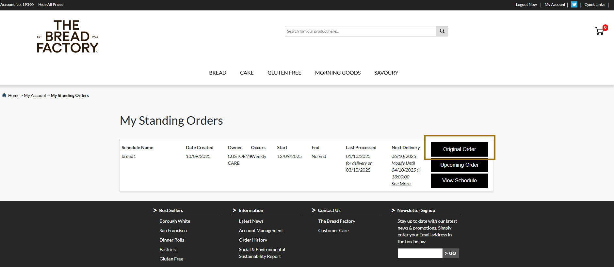Open The Bread Factory contact link
614x267 pixels.
[x=337, y=221]
